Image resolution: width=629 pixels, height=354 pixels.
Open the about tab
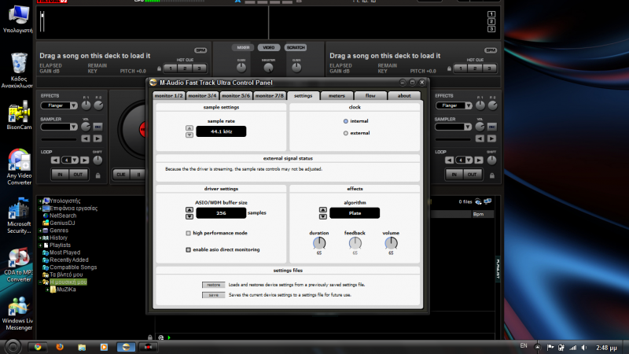pos(404,95)
